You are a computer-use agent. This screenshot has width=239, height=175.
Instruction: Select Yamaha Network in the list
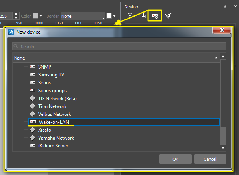click(x=56, y=138)
